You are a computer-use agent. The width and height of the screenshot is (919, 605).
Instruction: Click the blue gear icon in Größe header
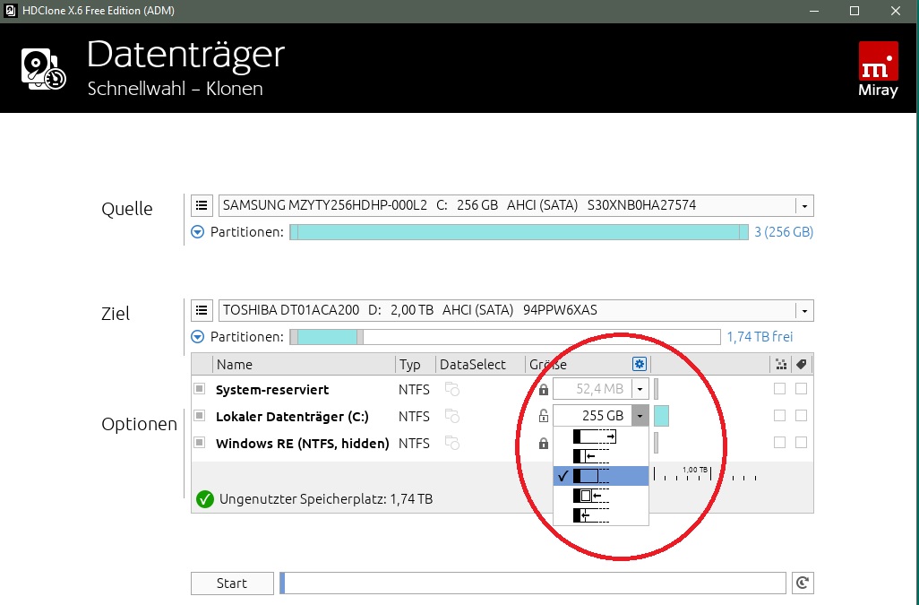click(640, 364)
